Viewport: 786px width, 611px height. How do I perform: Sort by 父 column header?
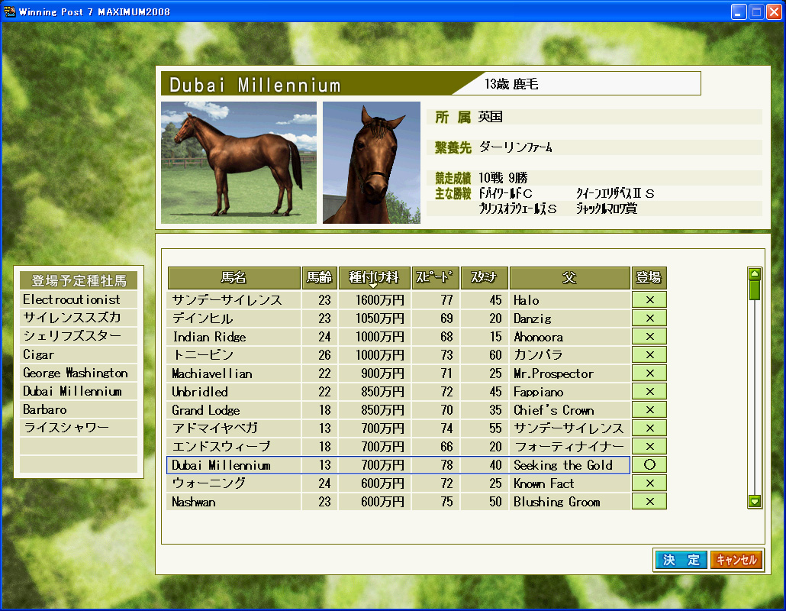569,278
